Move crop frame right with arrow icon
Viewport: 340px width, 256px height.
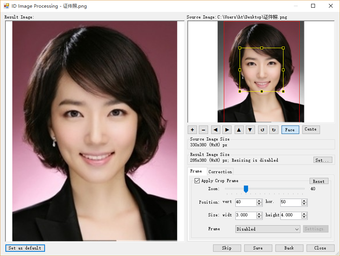coord(227,130)
